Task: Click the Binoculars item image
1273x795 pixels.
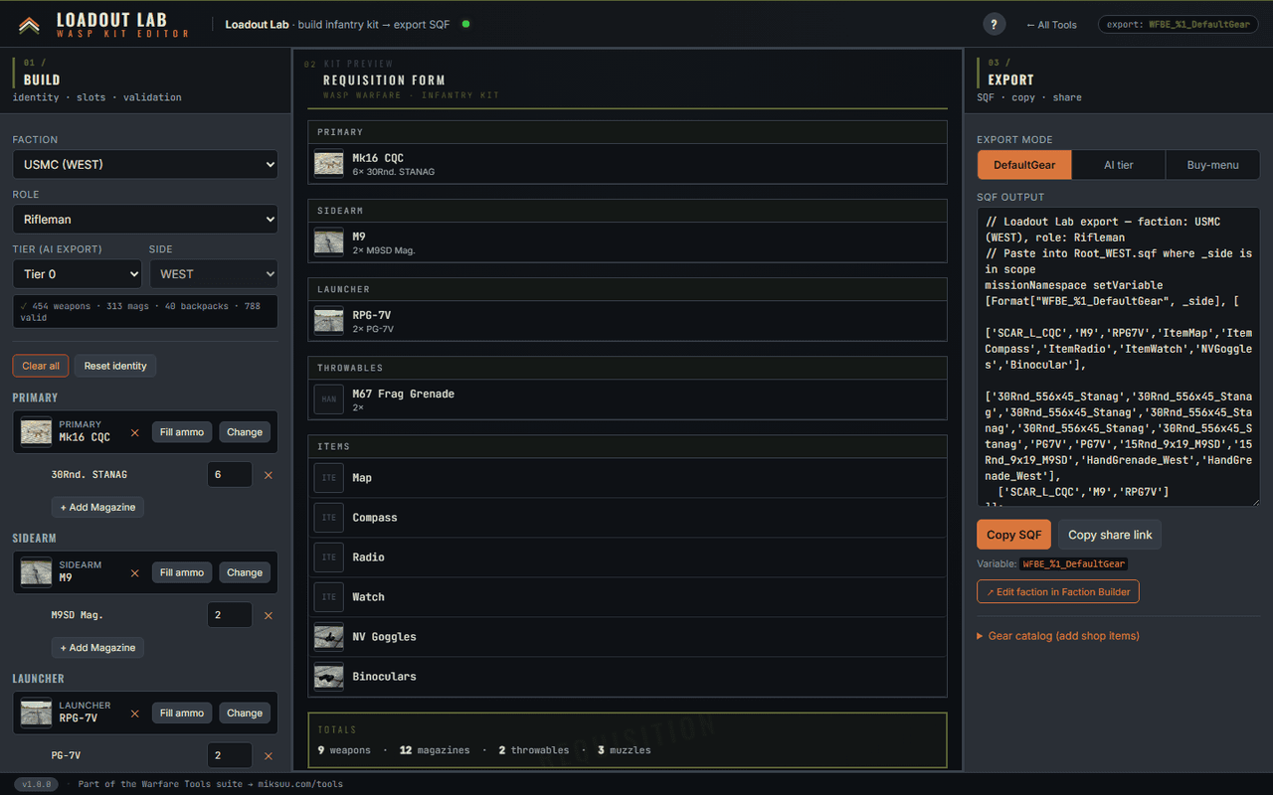Action: tap(329, 677)
